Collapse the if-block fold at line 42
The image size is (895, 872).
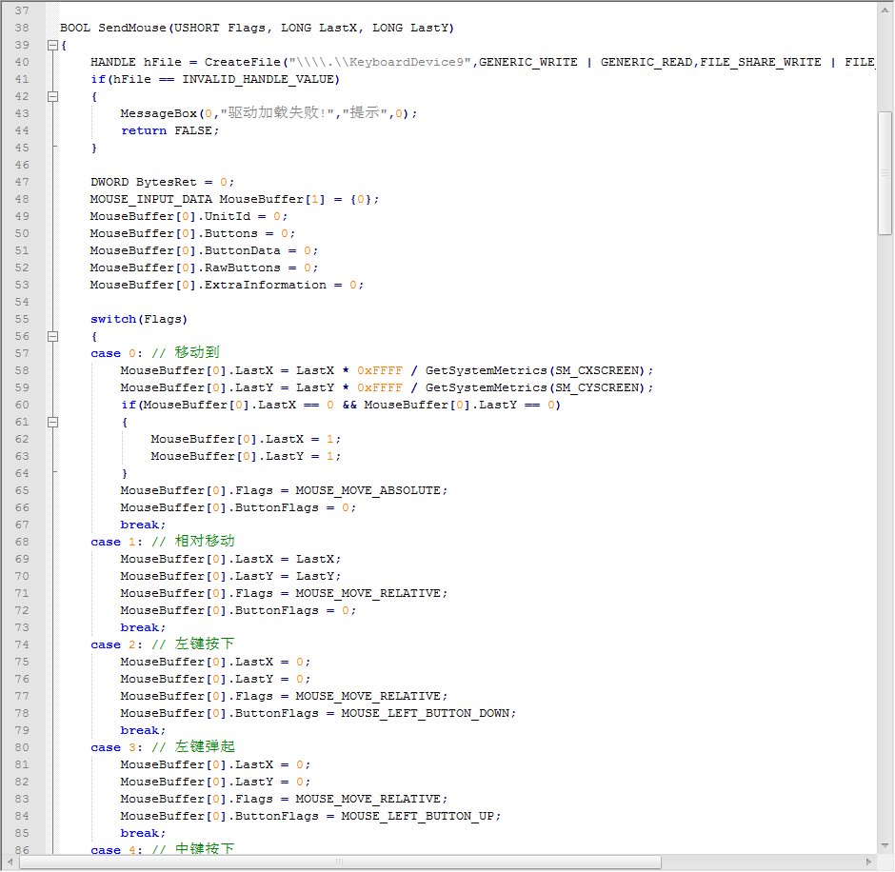[52, 97]
